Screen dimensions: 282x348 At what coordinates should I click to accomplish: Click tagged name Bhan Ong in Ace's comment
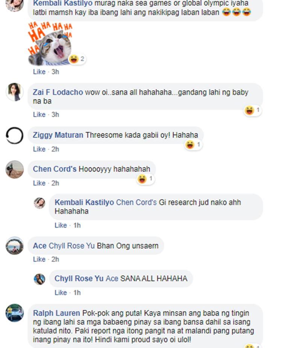pos(113,246)
